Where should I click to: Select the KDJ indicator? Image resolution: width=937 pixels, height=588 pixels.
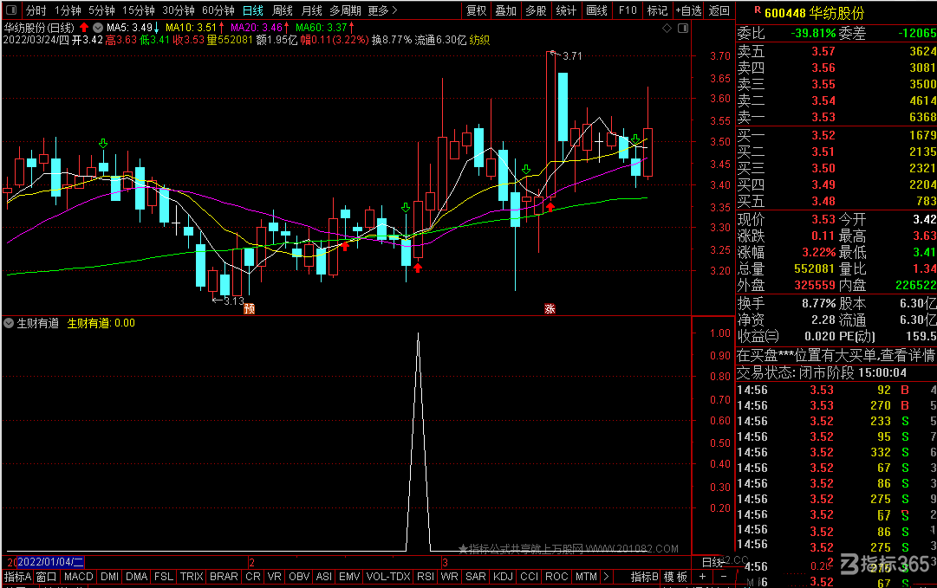tap(503, 577)
